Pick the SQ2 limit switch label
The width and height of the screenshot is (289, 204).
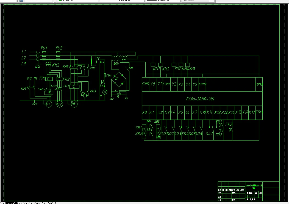170,134
